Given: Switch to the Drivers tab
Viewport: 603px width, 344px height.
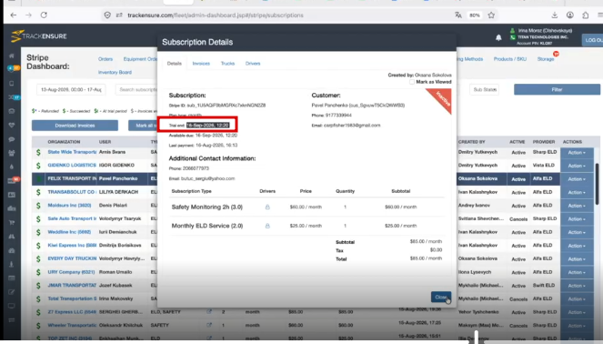Looking at the screenshot, I should tap(253, 64).
